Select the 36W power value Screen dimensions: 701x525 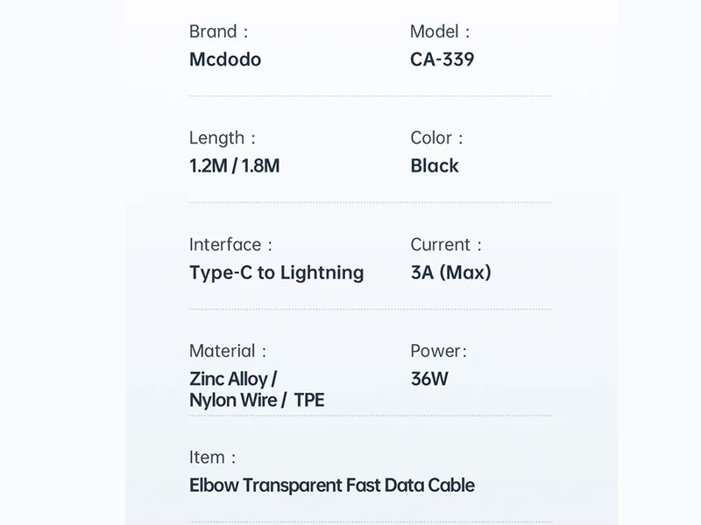click(x=429, y=379)
